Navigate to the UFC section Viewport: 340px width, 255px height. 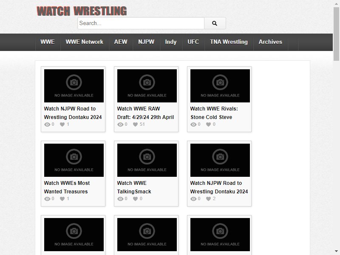[193, 42]
